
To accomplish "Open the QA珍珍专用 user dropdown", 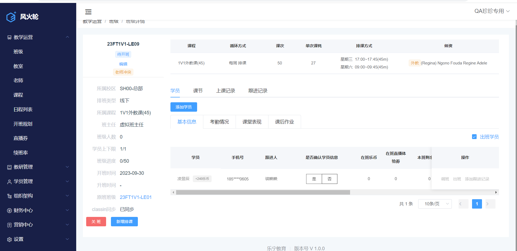I will [492, 11].
